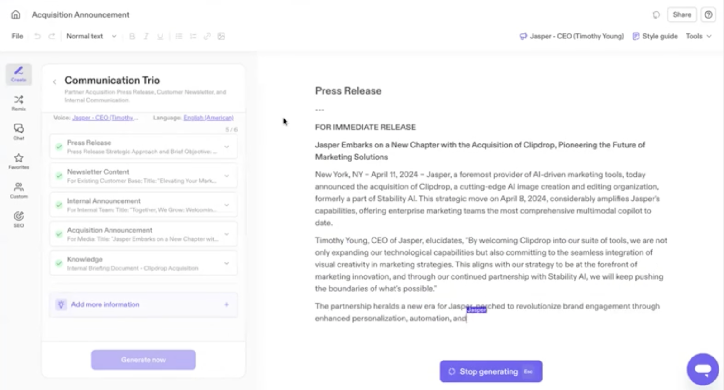Click the Internal Announcement green checkmark
This screenshot has height=390, width=724.
pyautogui.click(x=59, y=205)
